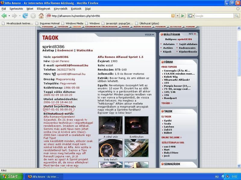Click the search magnifier icon
241x180 pixels.
point(236,16)
